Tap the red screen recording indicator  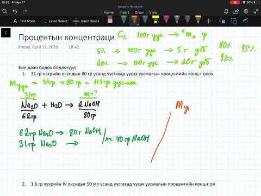pyautogui.click(x=235, y=2)
